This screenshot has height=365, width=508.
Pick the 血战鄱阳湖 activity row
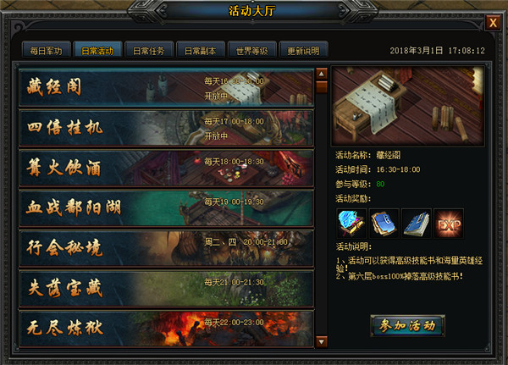[x=166, y=208]
